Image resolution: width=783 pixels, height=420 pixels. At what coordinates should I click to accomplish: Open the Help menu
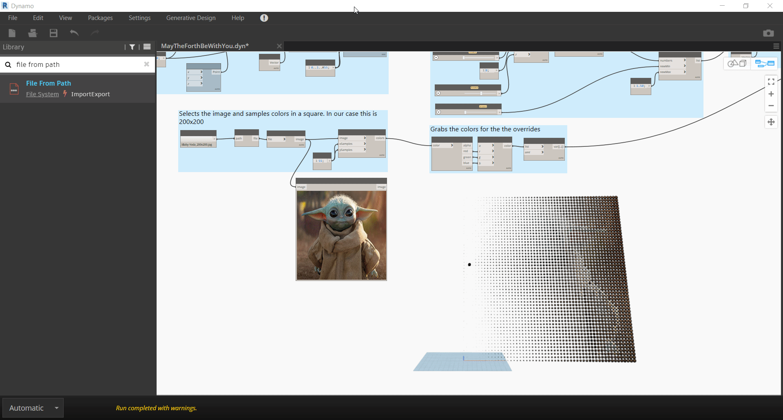238,18
